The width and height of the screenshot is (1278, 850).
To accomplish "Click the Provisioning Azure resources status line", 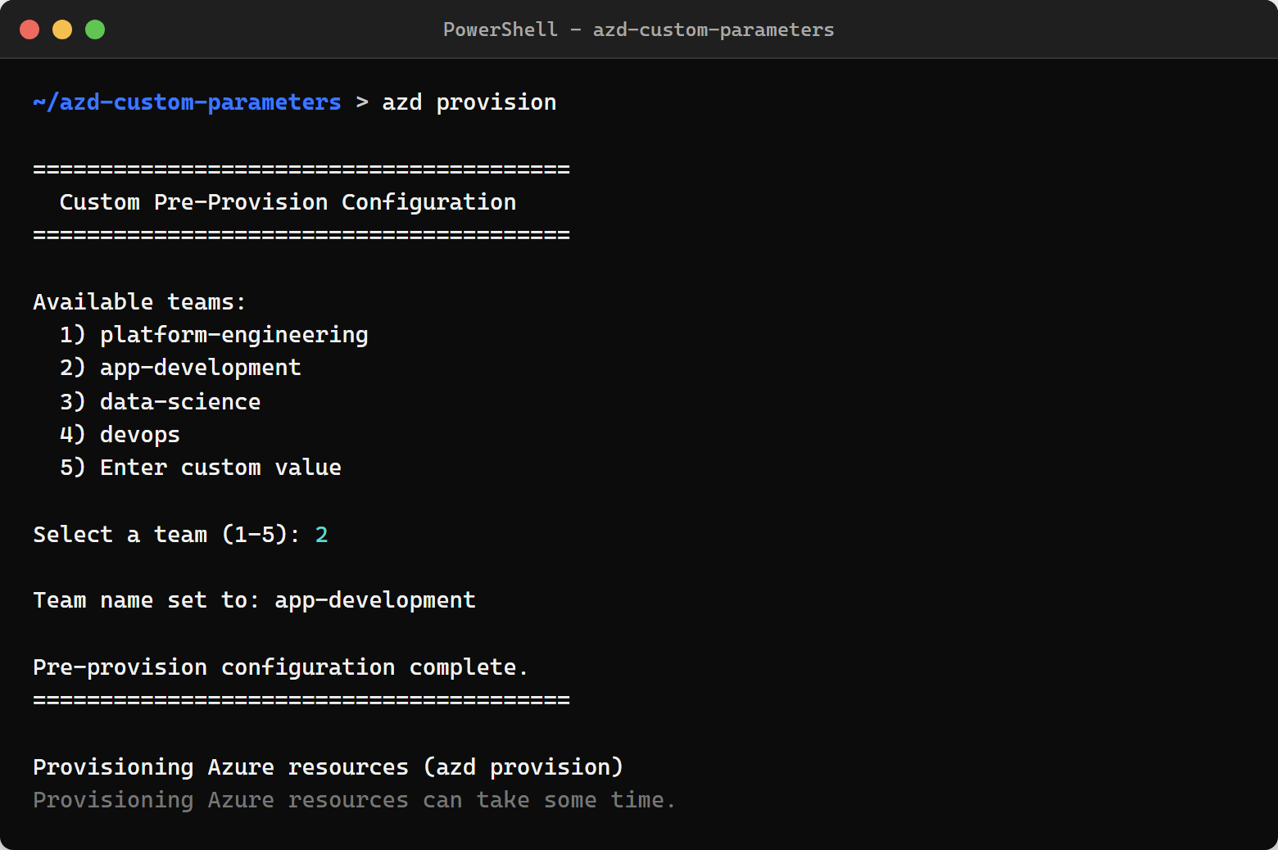I will click(x=328, y=766).
